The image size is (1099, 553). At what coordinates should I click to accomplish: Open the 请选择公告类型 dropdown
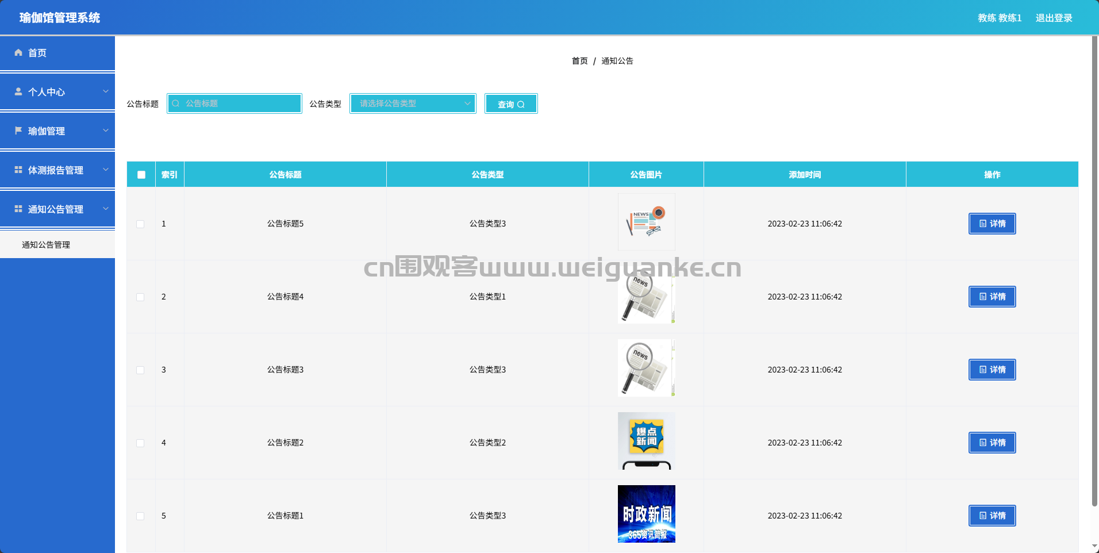click(413, 103)
